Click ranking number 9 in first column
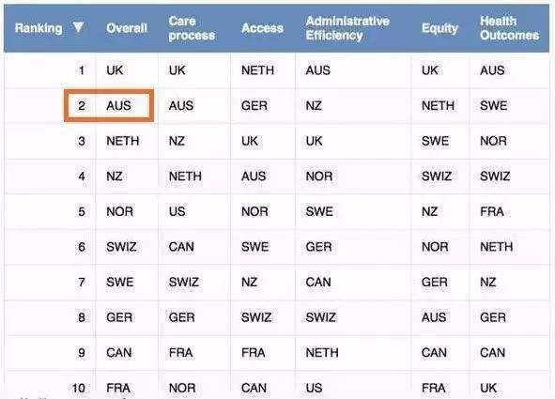The image size is (555, 399). pyautogui.click(x=82, y=353)
